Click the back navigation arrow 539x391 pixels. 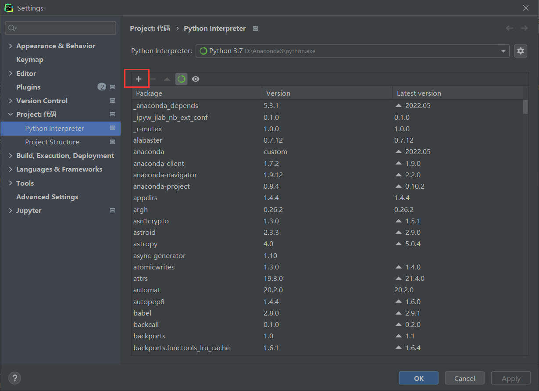(509, 28)
